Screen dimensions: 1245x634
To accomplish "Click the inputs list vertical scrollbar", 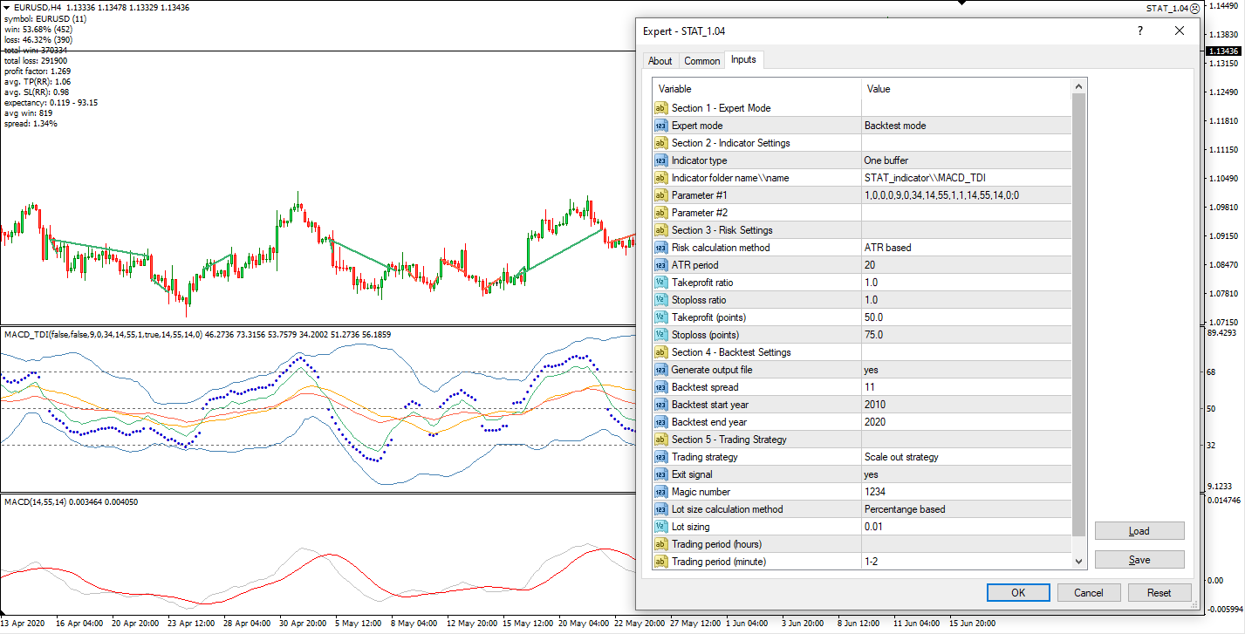I will pyautogui.click(x=1079, y=314).
